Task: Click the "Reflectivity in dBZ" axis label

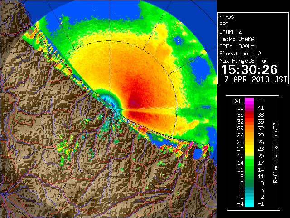Action: tap(275, 153)
